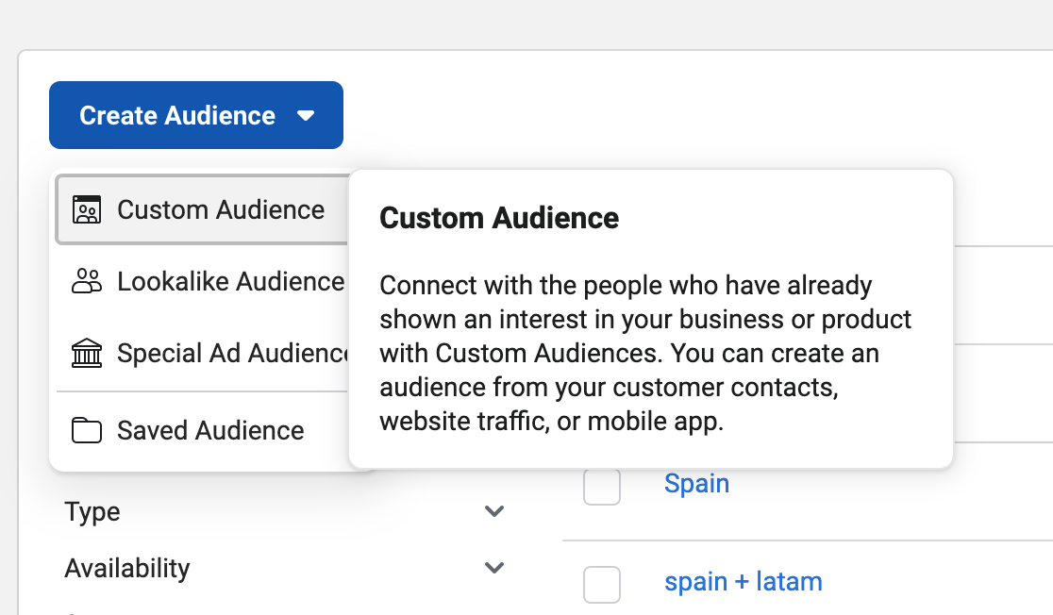Click the Special Ad Audience building icon
This screenshot has height=615, width=1053.
87,354
